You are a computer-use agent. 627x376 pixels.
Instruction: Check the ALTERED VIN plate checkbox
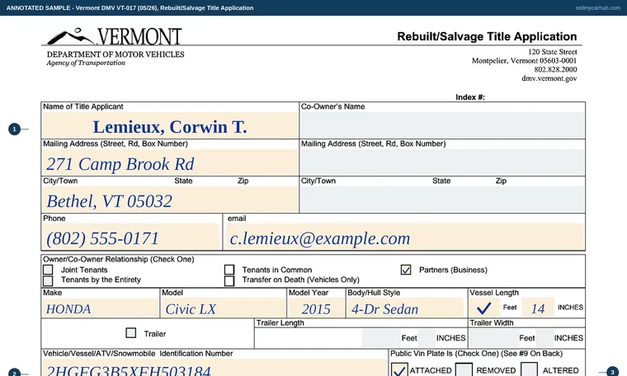(x=529, y=370)
